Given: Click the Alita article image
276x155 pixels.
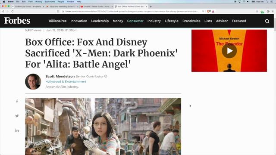Looking at the screenshot, I should pyautogui.click(x=103, y=126).
